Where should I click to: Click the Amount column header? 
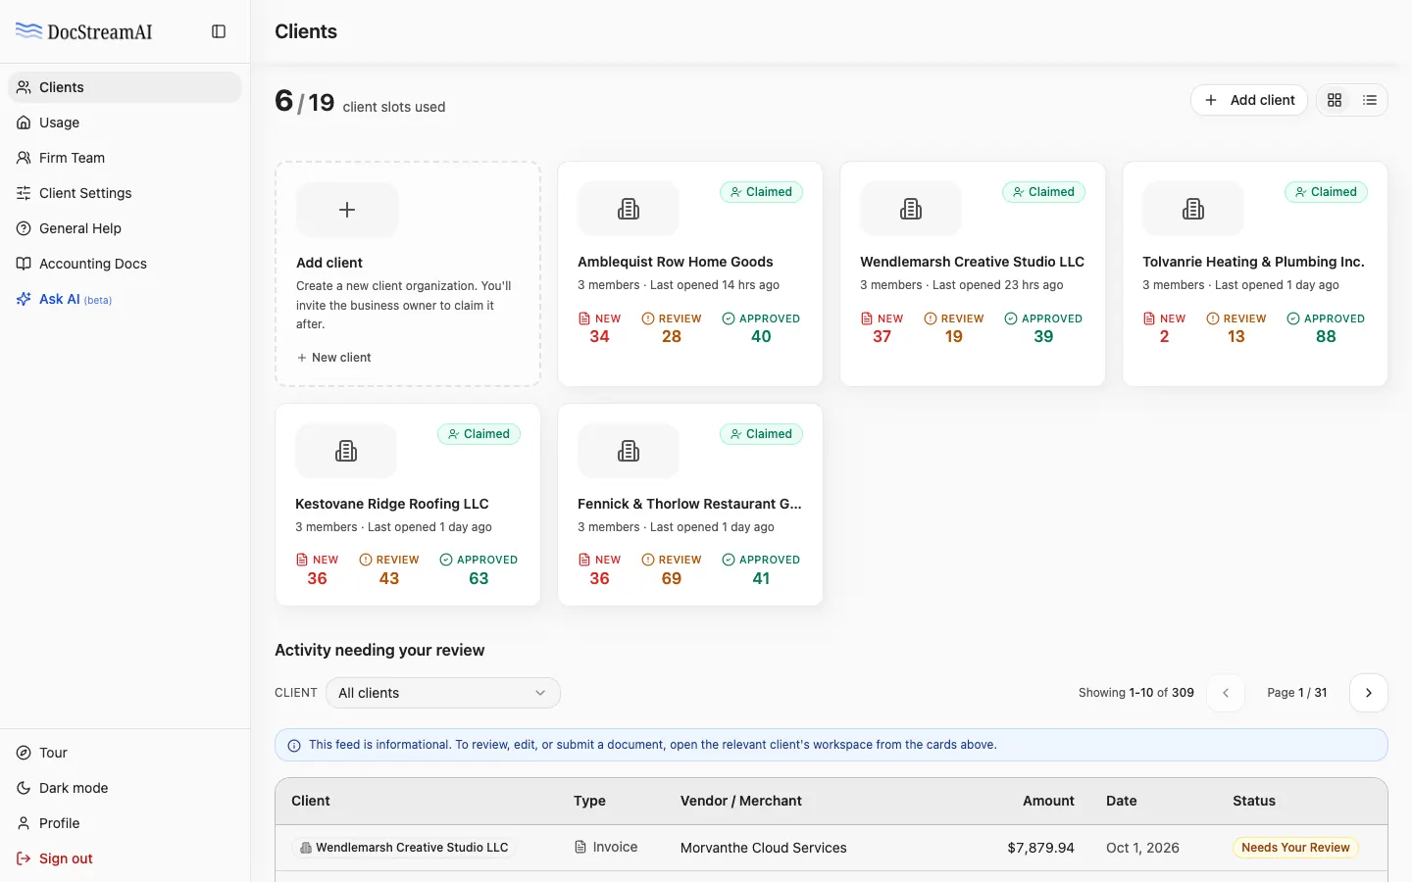tap(1048, 801)
